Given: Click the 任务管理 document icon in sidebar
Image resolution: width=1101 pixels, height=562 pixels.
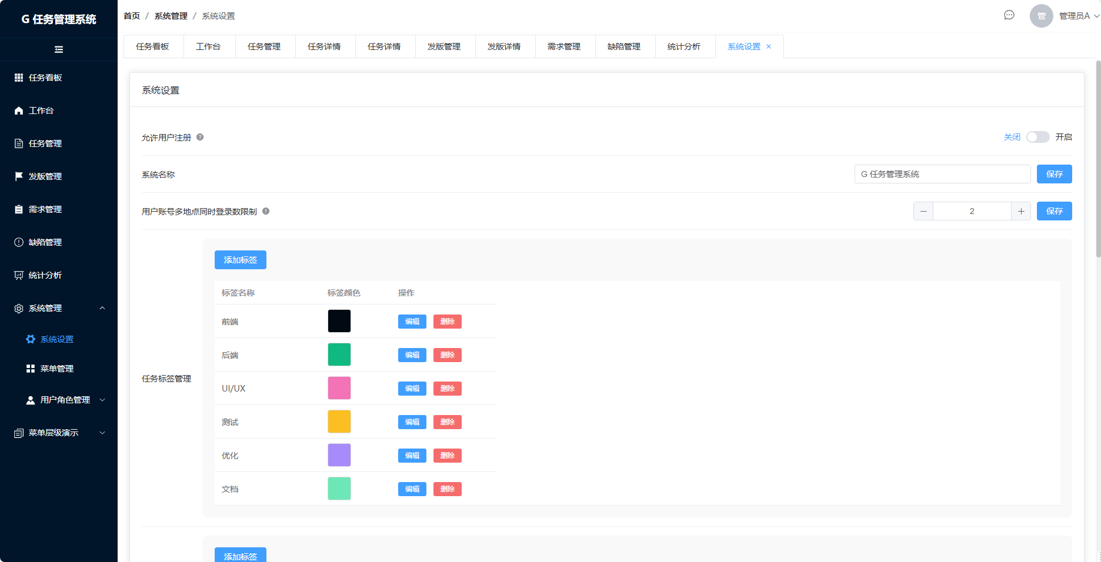Looking at the screenshot, I should pyautogui.click(x=19, y=143).
